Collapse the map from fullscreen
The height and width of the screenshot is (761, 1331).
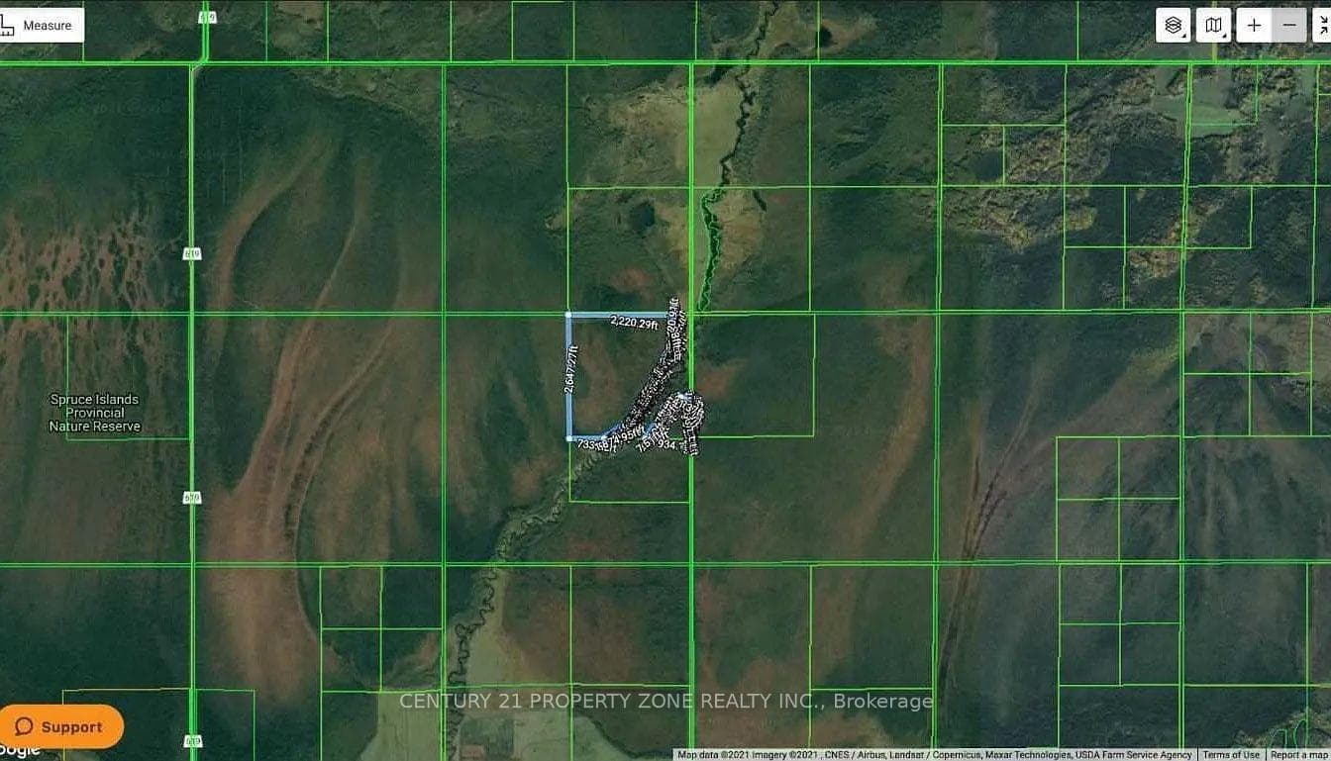pyautogui.click(x=1321, y=25)
